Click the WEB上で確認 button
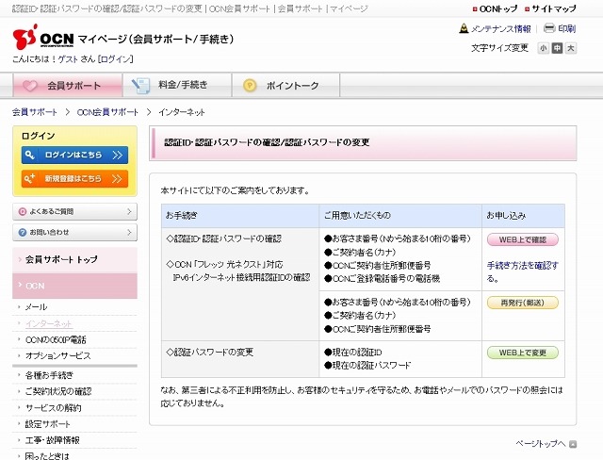Viewport: 603px width, 460px height. tap(523, 239)
